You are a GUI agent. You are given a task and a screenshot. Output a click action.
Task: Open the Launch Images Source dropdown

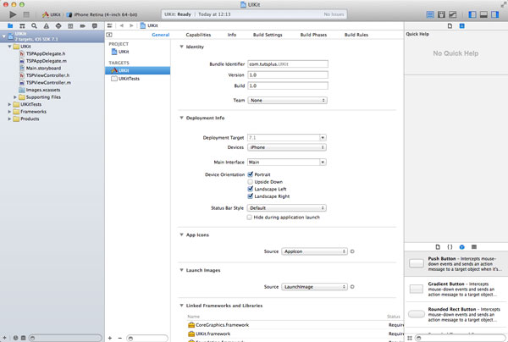click(x=314, y=287)
